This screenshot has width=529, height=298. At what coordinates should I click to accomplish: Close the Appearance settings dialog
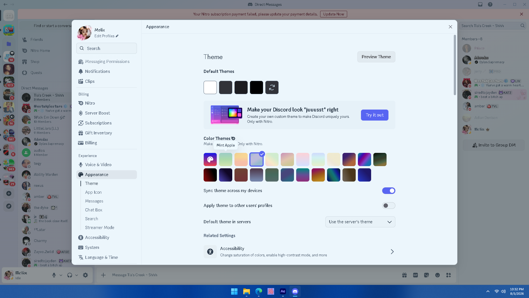click(x=450, y=27)
